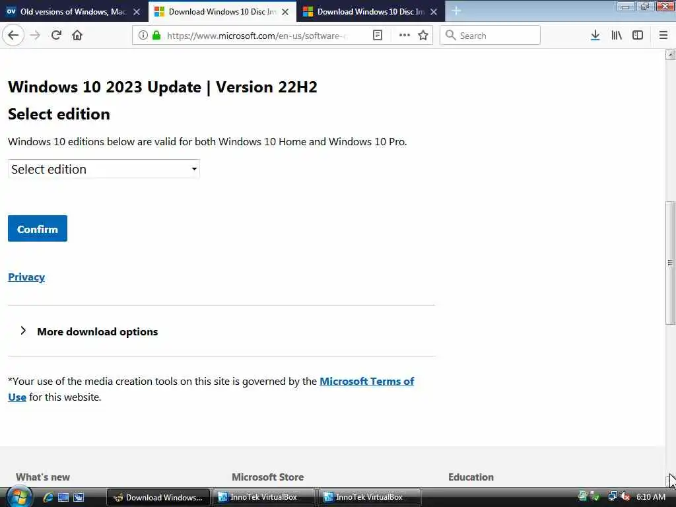Image resolution: width=676 pixels, height=507 pixels.
Task: Click Show Desktop quick launch icon
Action: click(x=63, y=497)
